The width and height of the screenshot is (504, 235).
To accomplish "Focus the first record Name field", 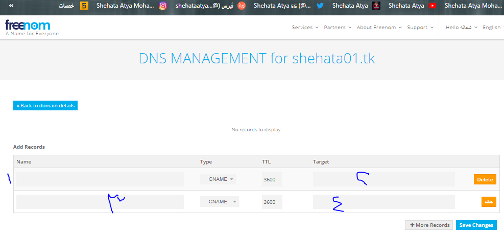I will pos(100,179).
